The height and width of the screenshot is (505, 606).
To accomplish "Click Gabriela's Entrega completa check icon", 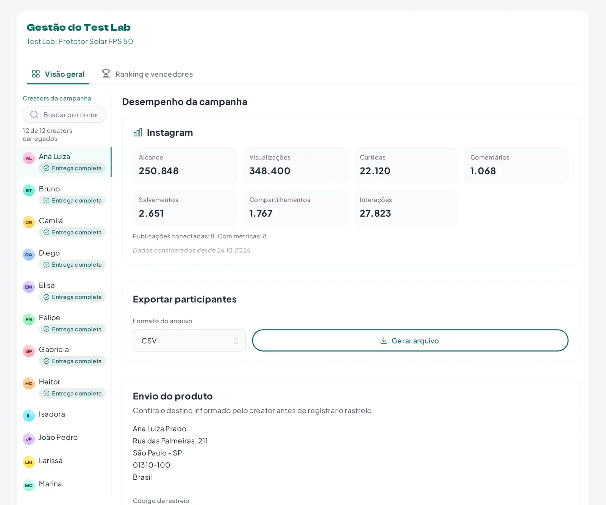I will [x=47, y=361].
